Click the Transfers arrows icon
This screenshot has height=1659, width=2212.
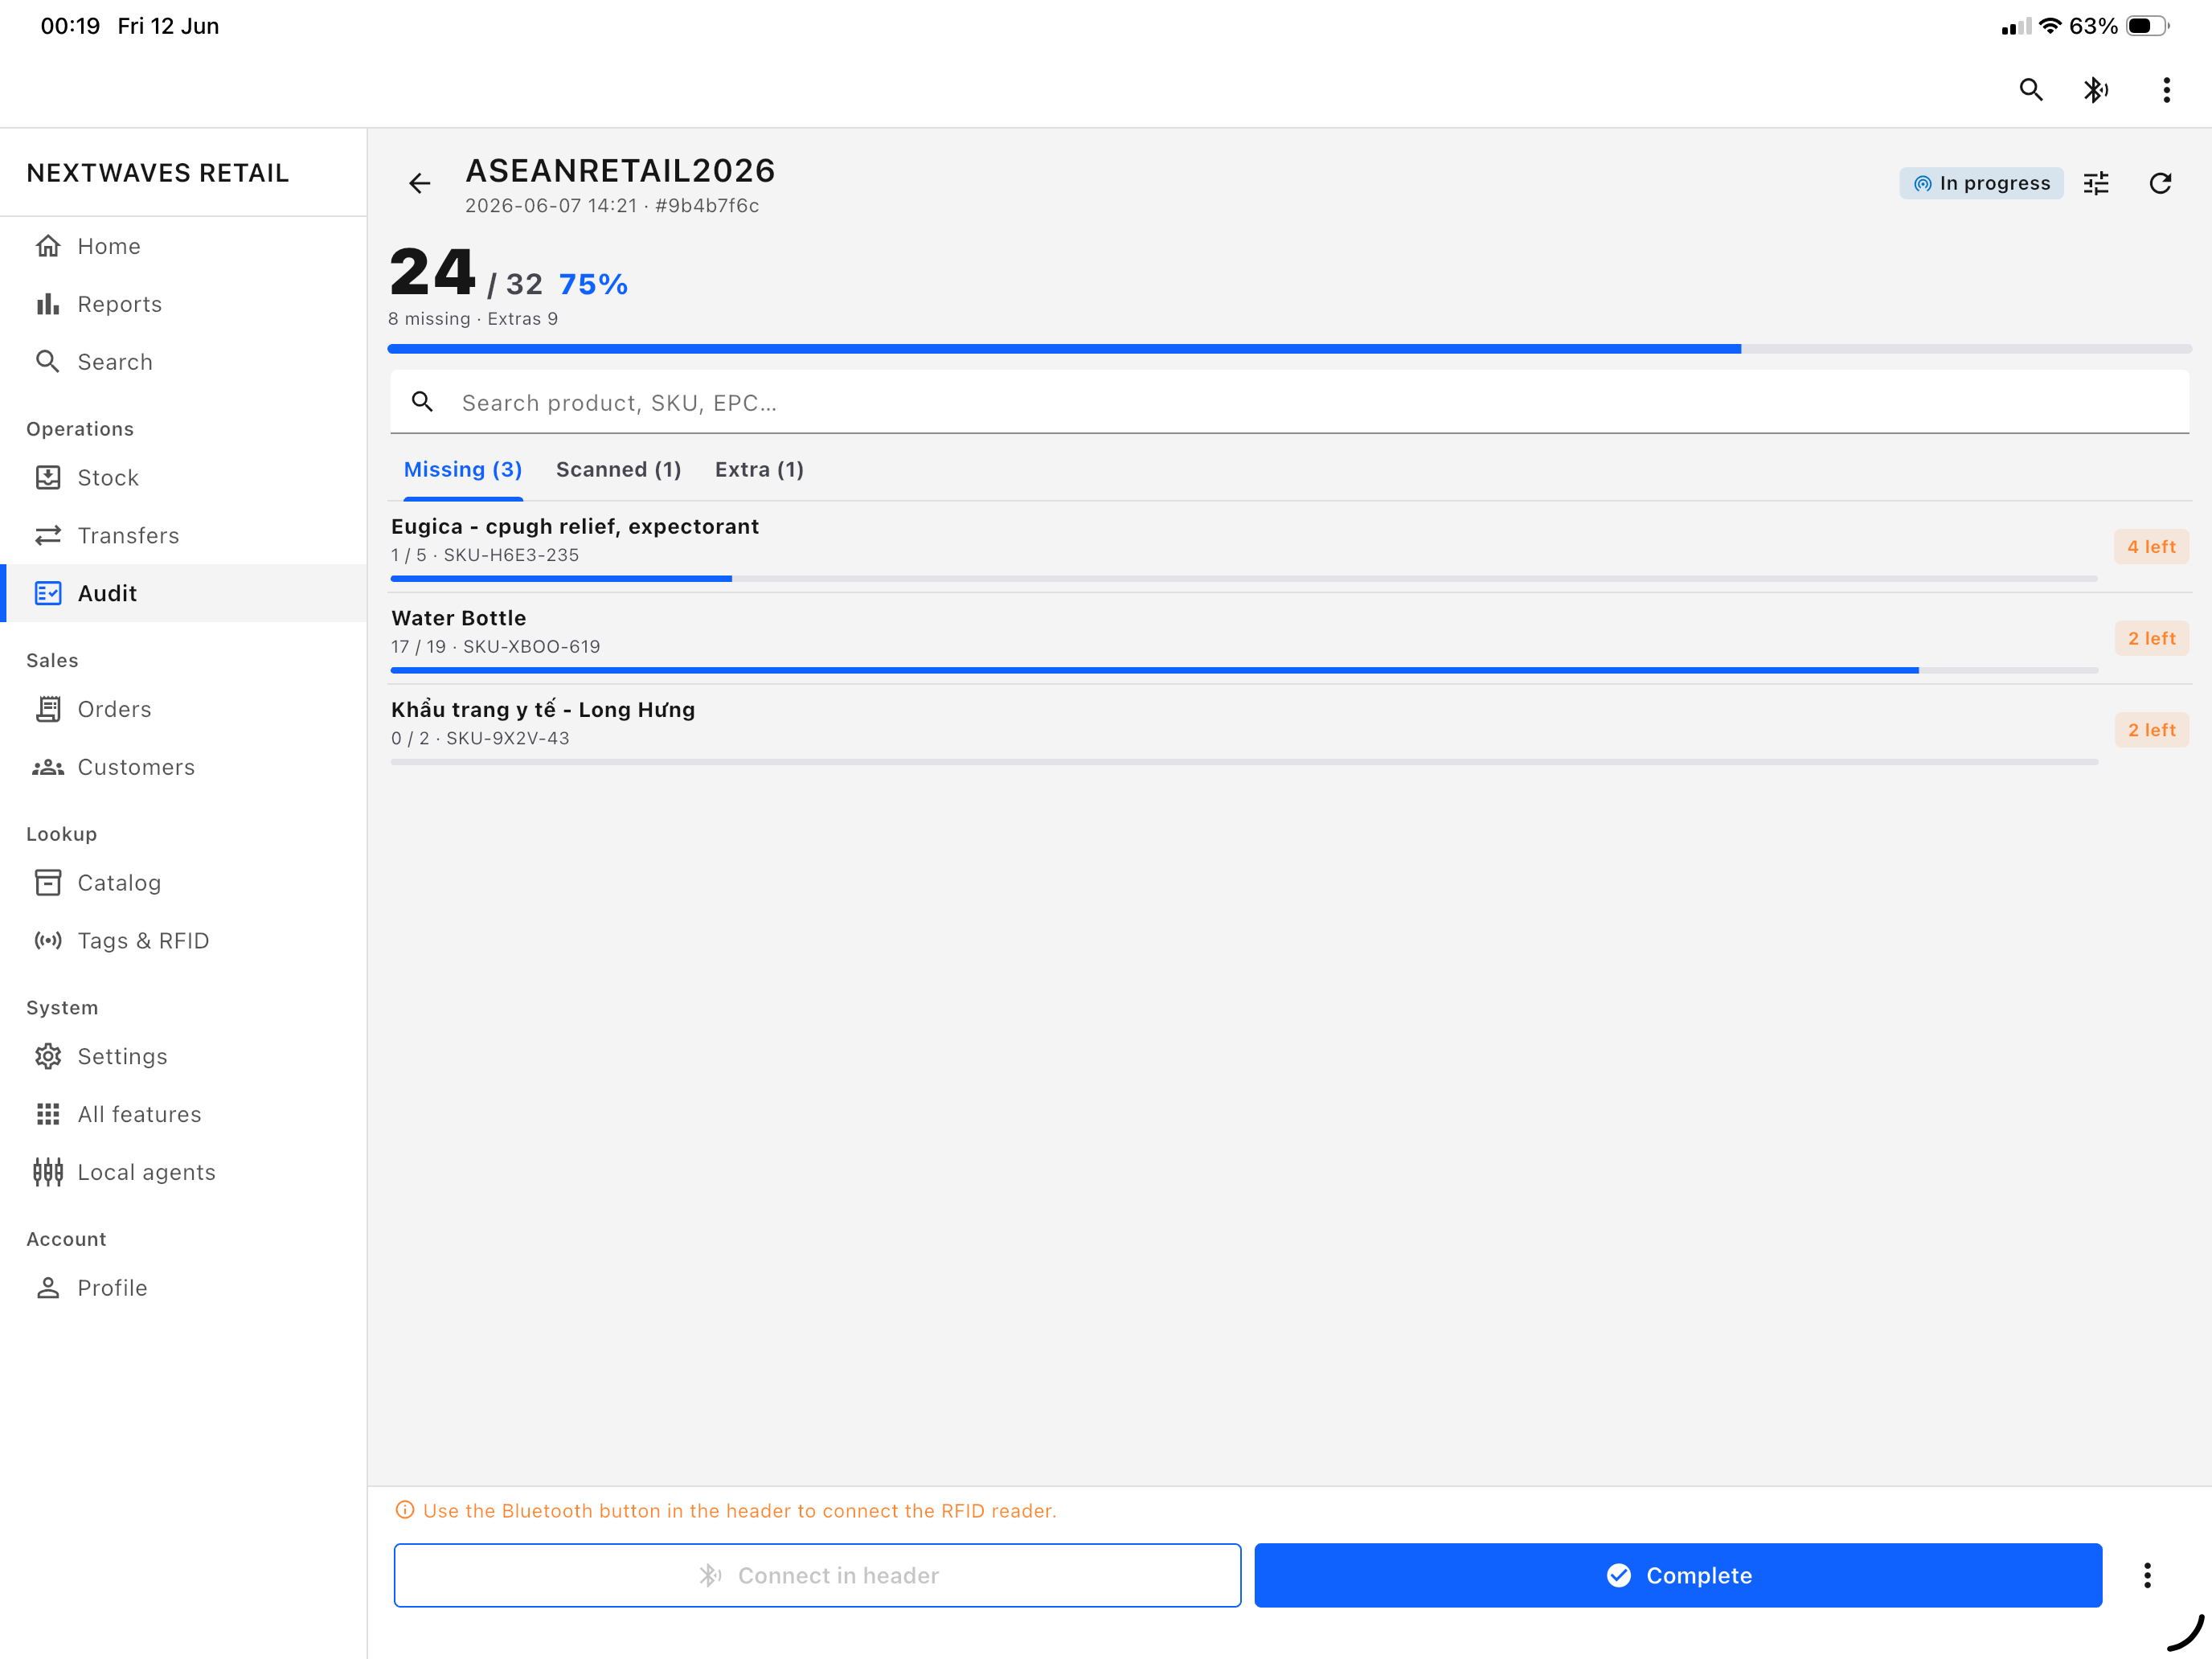(48, 535)
